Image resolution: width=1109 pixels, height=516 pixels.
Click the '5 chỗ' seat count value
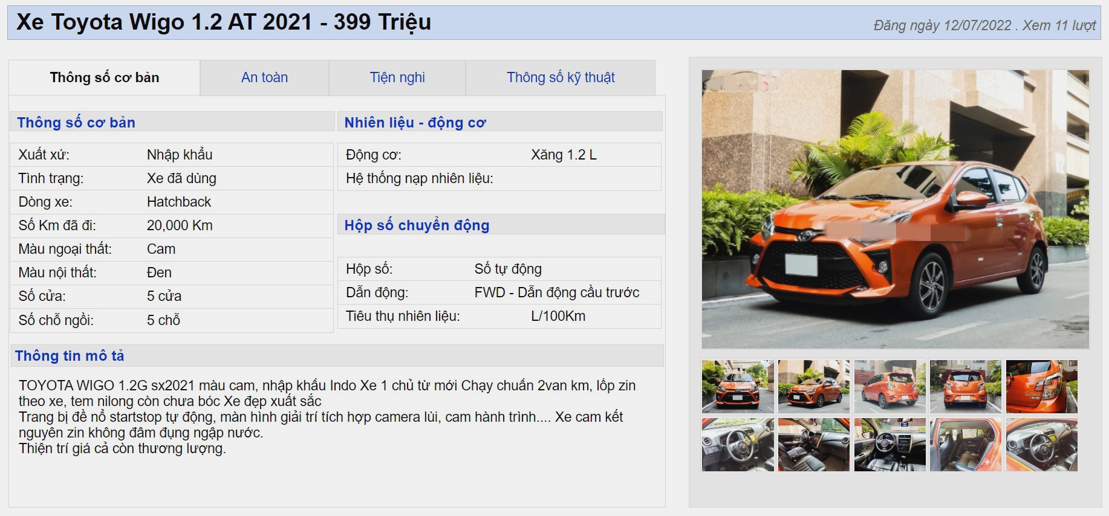(x=163, y=320)
